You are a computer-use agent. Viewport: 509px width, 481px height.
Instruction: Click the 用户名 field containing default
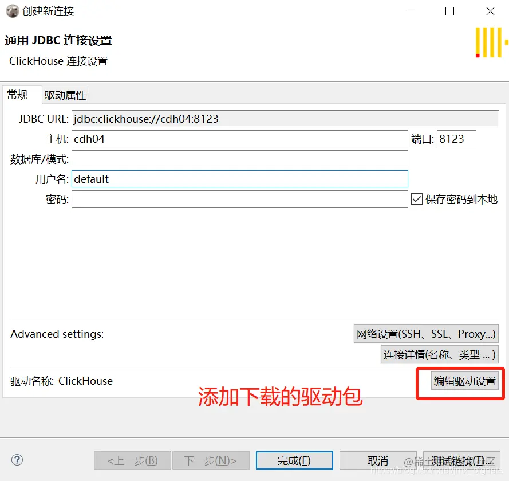click(x=239, y=179)
